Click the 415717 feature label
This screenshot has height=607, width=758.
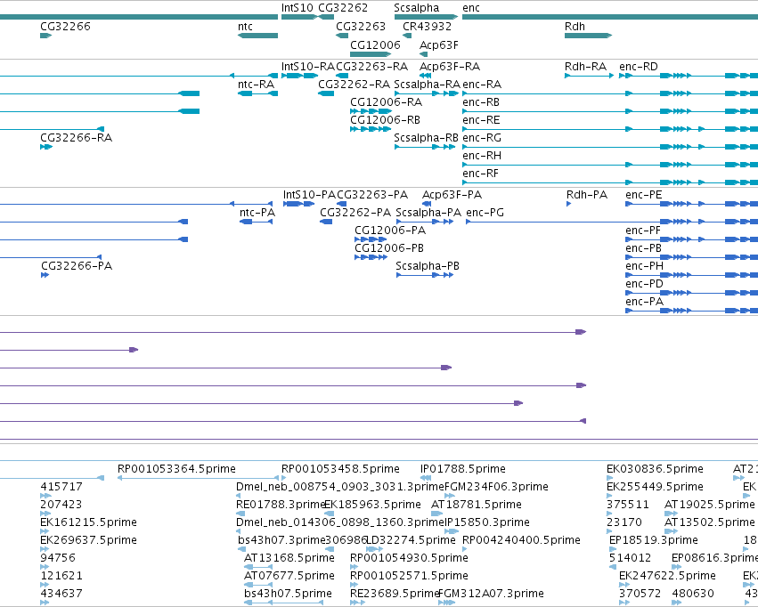pyautogui.click(x=61, y=487)
